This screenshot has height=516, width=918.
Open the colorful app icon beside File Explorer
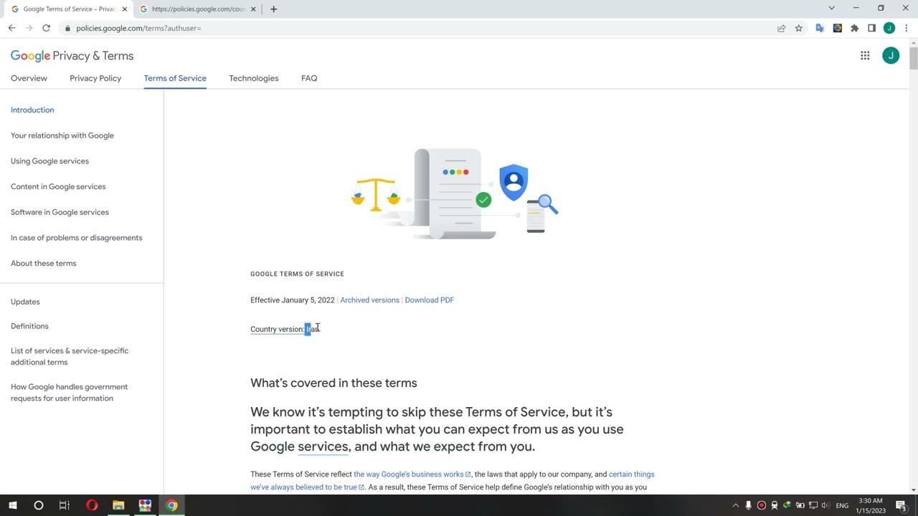tap(145, 505)
